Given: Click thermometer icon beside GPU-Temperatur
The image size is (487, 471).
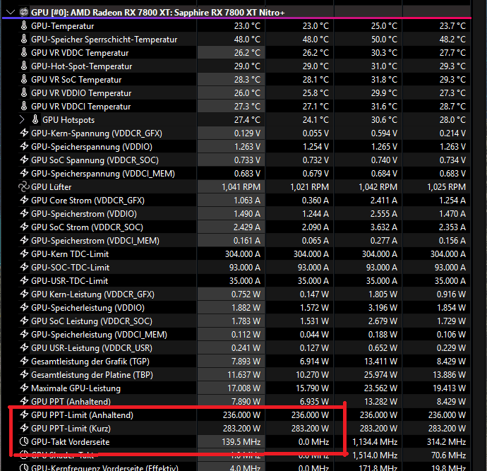Looking at the screenshot, I should (24, 25).
